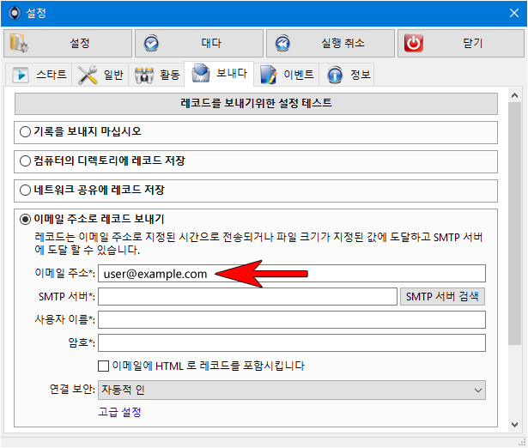Click the play arrow icon on the 스타트 tab
Image resolution: width=528 pixels, height=448 pixels.
coord(21,75)
